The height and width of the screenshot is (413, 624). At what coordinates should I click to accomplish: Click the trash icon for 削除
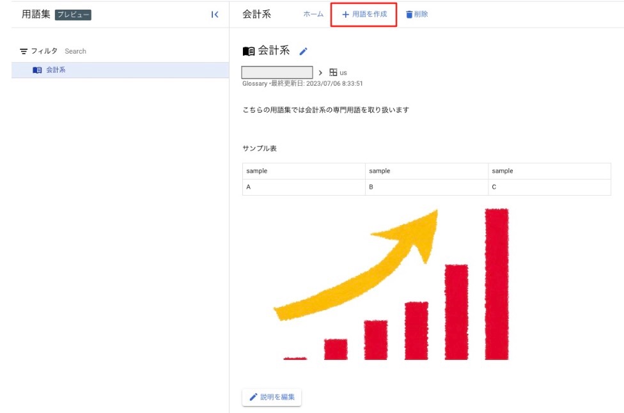tap(409, 14)
